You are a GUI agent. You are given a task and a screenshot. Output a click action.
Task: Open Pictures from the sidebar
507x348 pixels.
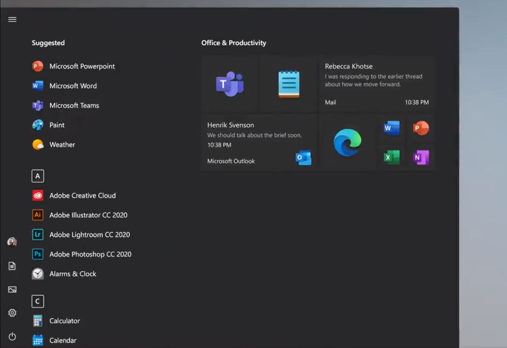12,289
